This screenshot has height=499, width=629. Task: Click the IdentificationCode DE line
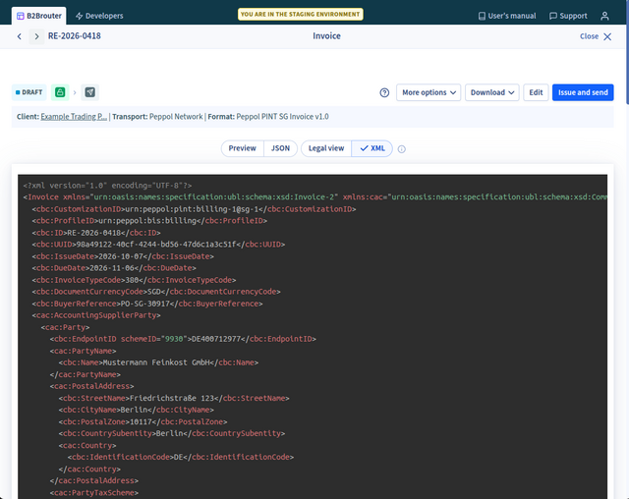tap(181, 458)
